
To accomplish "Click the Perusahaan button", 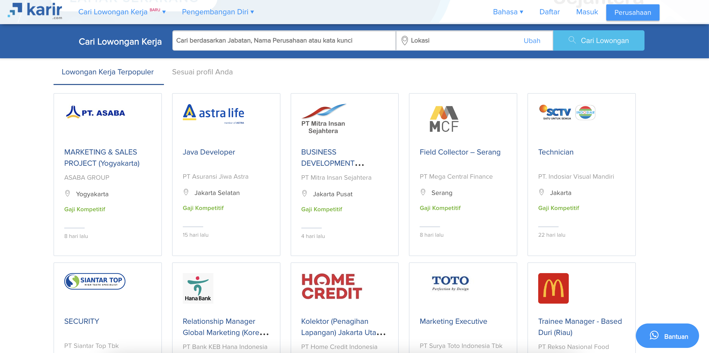I will [x=632, y=12].
